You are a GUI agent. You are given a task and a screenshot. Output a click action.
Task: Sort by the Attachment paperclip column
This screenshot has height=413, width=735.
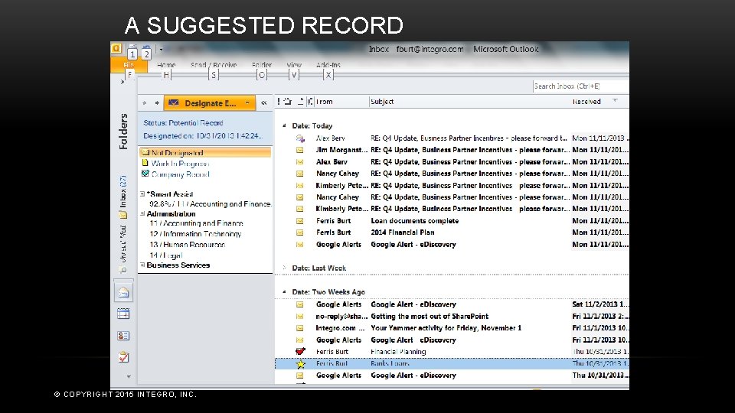[x=310, y=101]
